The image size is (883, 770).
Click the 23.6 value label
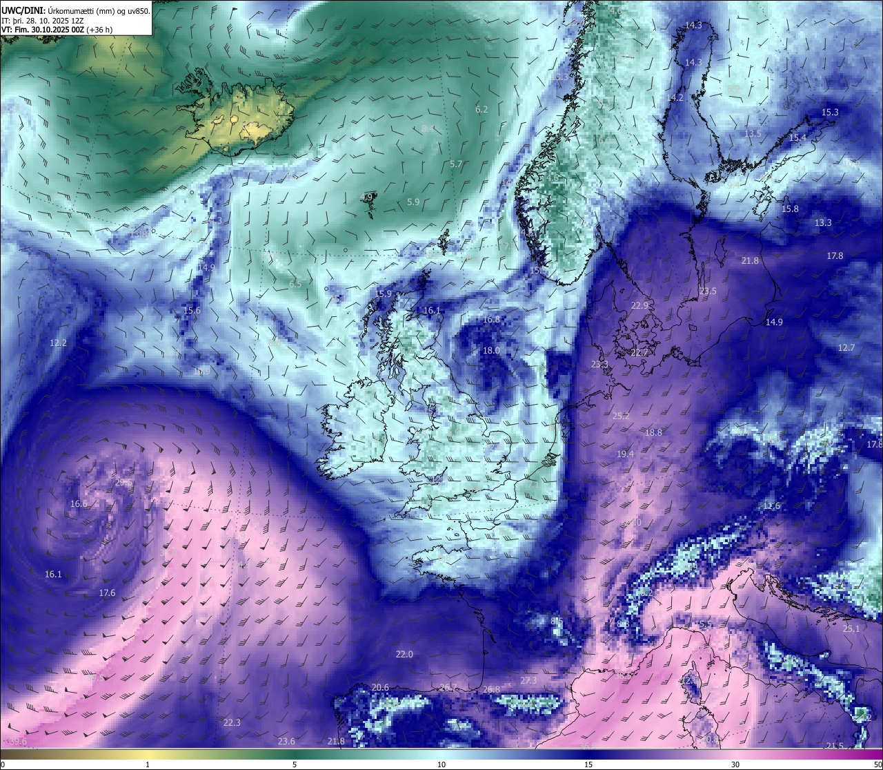(286, 741)
